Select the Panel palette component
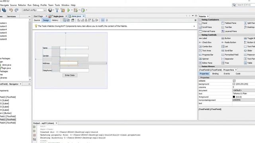The height and width of the screenshot is (143, 255). (x=203, y=23)
